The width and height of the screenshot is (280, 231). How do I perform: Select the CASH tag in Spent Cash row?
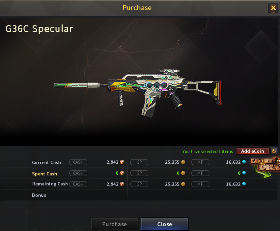(x=78, y=173)
